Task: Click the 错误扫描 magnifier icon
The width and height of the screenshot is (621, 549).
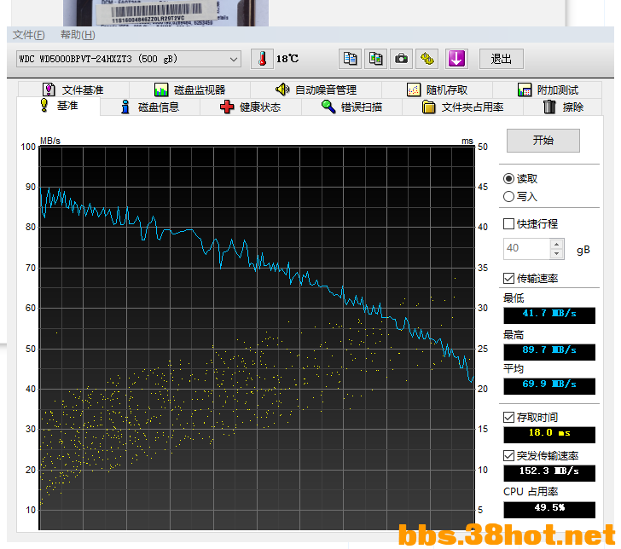Action: (x=328, y=107)
